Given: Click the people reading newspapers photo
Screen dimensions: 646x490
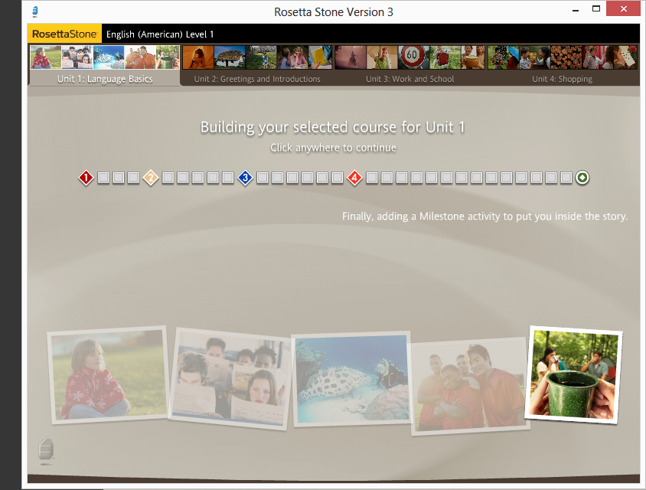Looking at the screenshot, I should point(230,378).
